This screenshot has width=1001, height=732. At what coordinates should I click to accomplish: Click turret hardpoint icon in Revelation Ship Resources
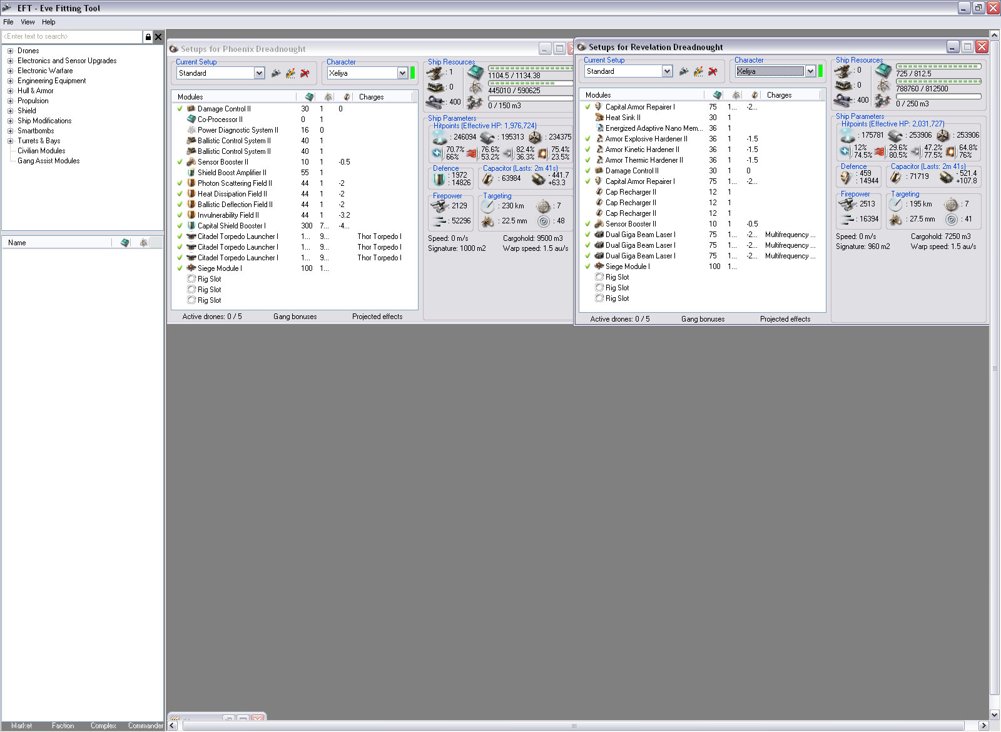coord(843,70)
